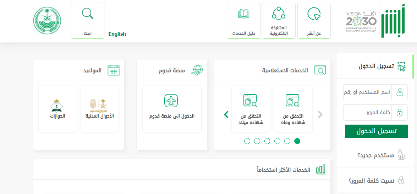417x194 pixels.
Task: Select Passports (الجوازات) appointments
Action: pos(57,109)
